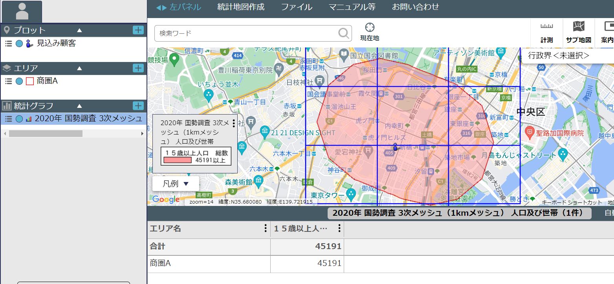Screen dimensions: 614x284
Task: Open the 凡例 legend dropdown
Action: click(x=175, y=183)
